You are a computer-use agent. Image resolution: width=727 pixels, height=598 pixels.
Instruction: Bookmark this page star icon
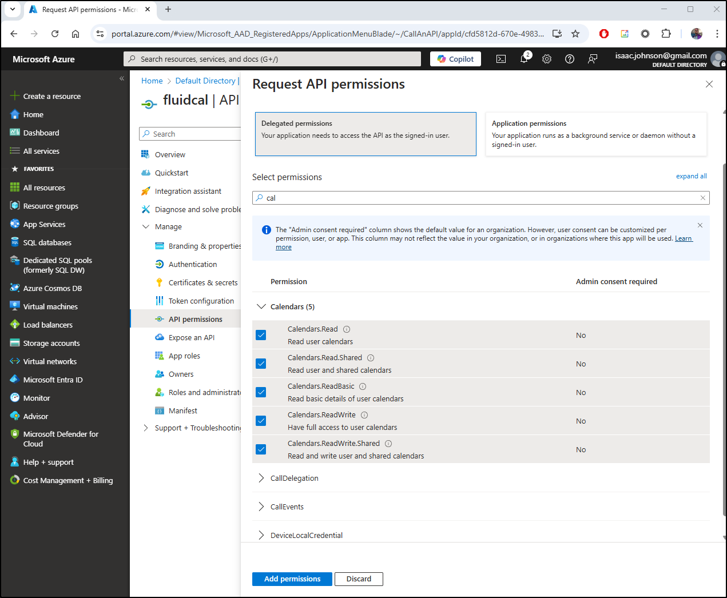(575, 34)
